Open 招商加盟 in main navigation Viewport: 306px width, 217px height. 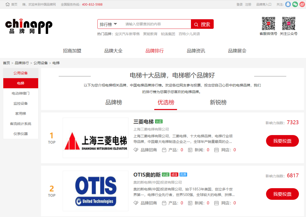coord(72,51)
